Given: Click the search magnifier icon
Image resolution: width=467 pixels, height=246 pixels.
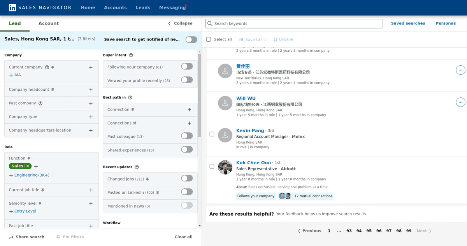Looking at the screenshot, I should [210, 24].
